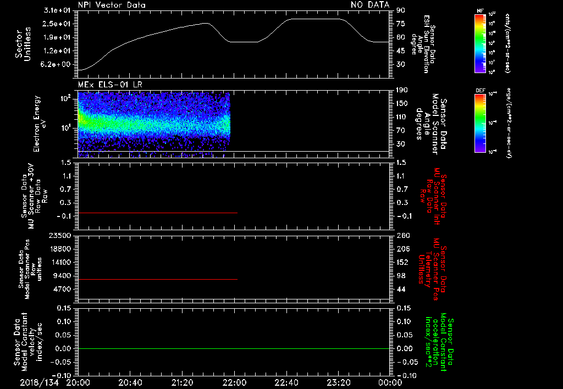Click the '23500' scanner position tick label
This screenshot has height=389, width=563.
coord(59,235)
